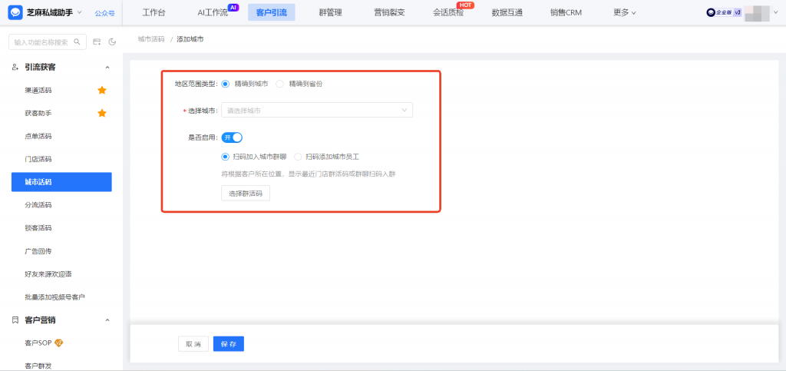Screen dimensions: 786x371
Task: Unfavorite 渠道活码 using its star icon
Action: pyautogui.click(x=101, y=90)
